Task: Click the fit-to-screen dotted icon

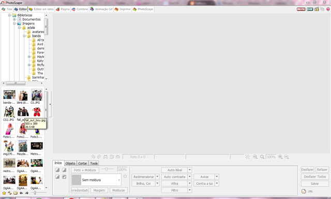Action: click(x=247, y=157)
